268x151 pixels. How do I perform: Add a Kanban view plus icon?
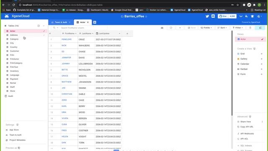coord(261,69)
